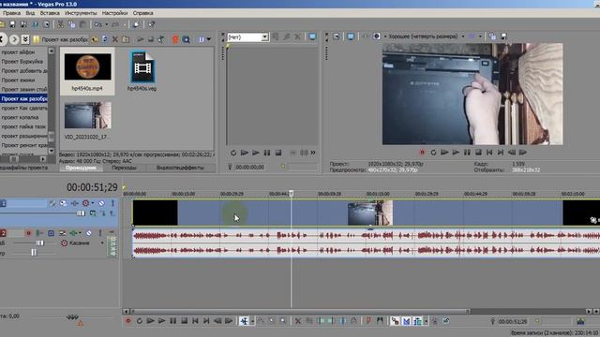Toggle auto ripple in bottom toolbar
The width and height of the screenshot is (600, 337).
[417, 321]
